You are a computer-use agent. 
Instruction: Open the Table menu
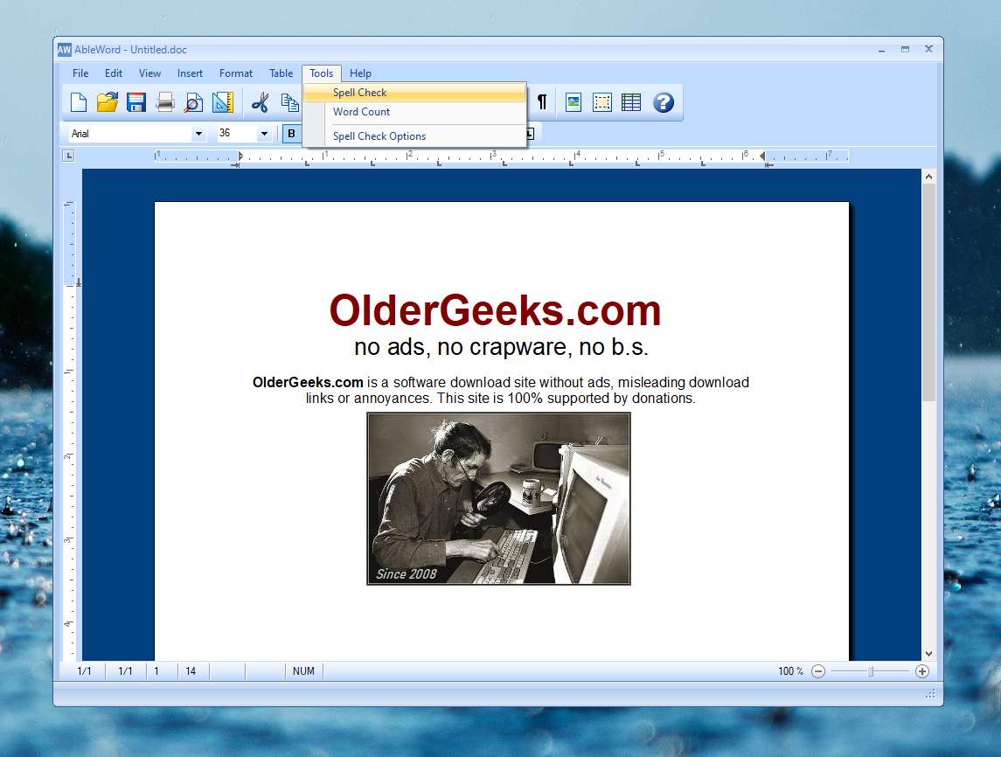281,73
